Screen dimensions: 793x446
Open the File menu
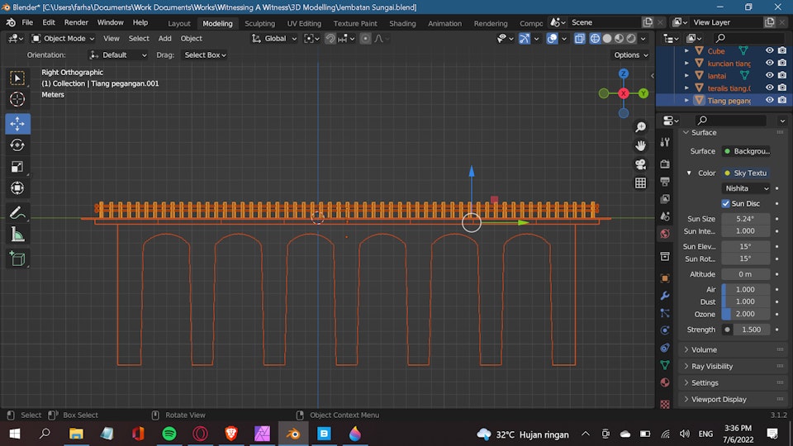(27, 23)
